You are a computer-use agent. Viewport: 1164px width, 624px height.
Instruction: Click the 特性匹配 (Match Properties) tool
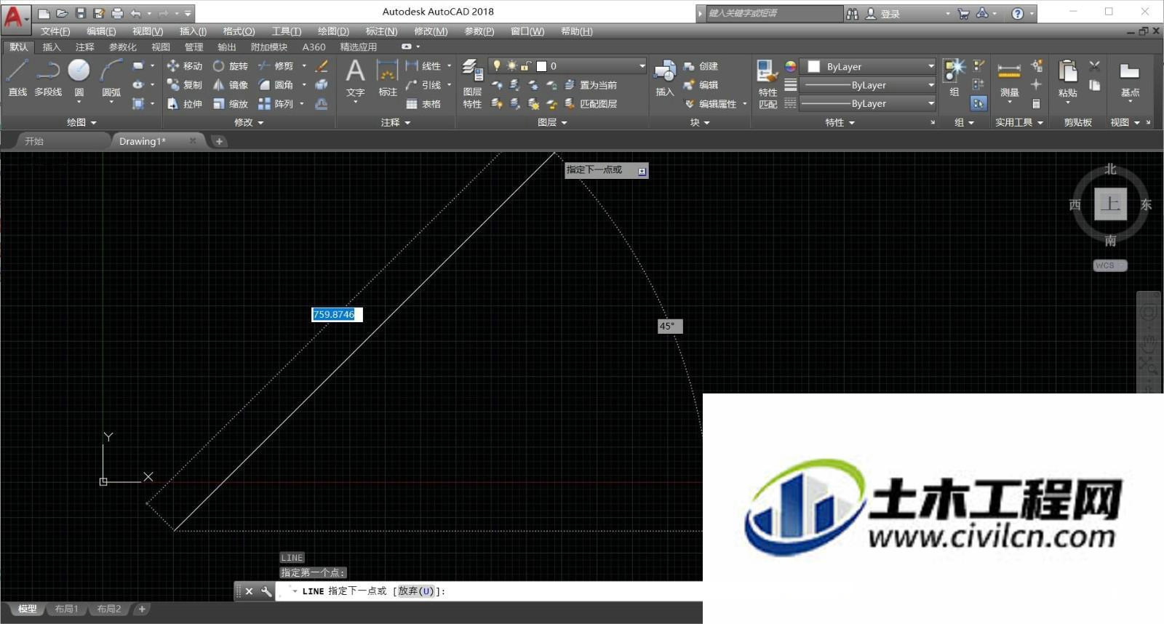pyautogui.click(x=768, y=84)
